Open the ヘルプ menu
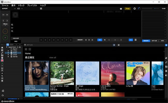The width and height of the screenshot is (168, 103). click(x=43, y=5)
